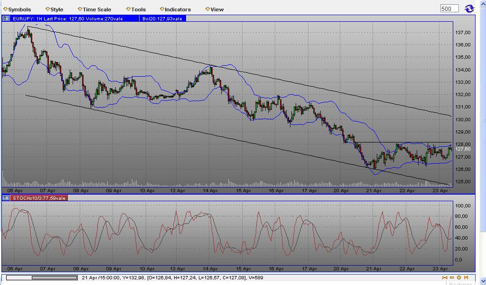Click the blue refresh chart icon
486x285 pixels.
[x=469, y=9]
